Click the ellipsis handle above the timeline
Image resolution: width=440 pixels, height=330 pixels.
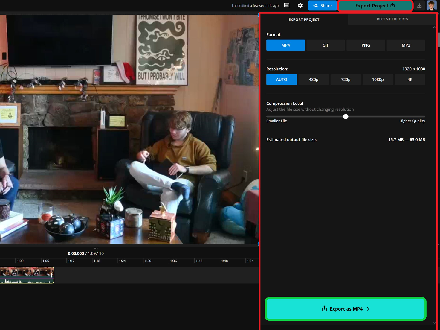(x=96, y=248)
